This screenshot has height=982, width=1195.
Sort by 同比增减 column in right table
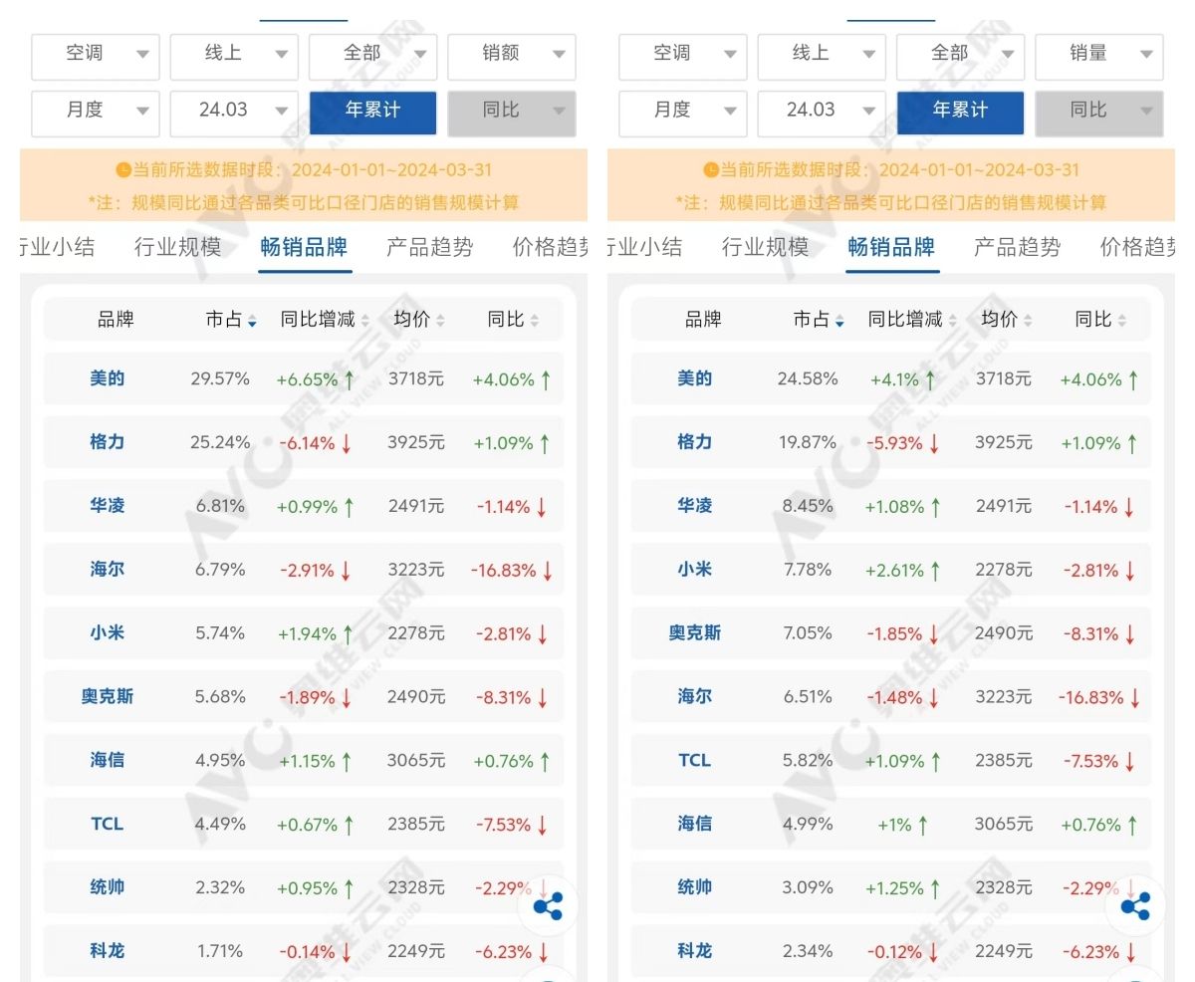pyautogui.click(x=912, y=320)
